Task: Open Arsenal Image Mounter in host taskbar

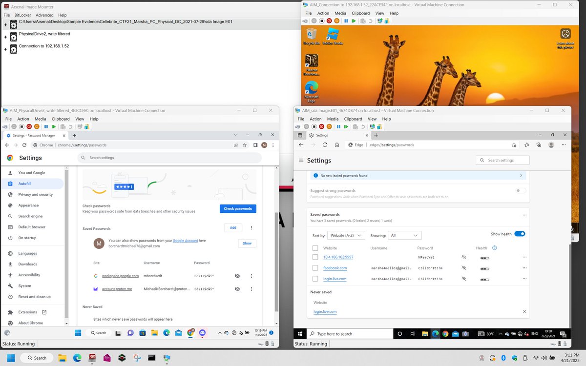Action: (91, 358)
